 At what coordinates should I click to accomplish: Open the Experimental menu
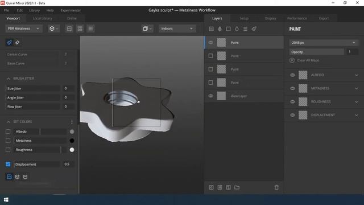click(71, 10)
